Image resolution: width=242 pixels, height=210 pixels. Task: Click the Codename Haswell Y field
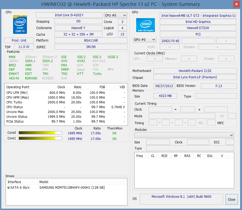(x=78, y=28)
